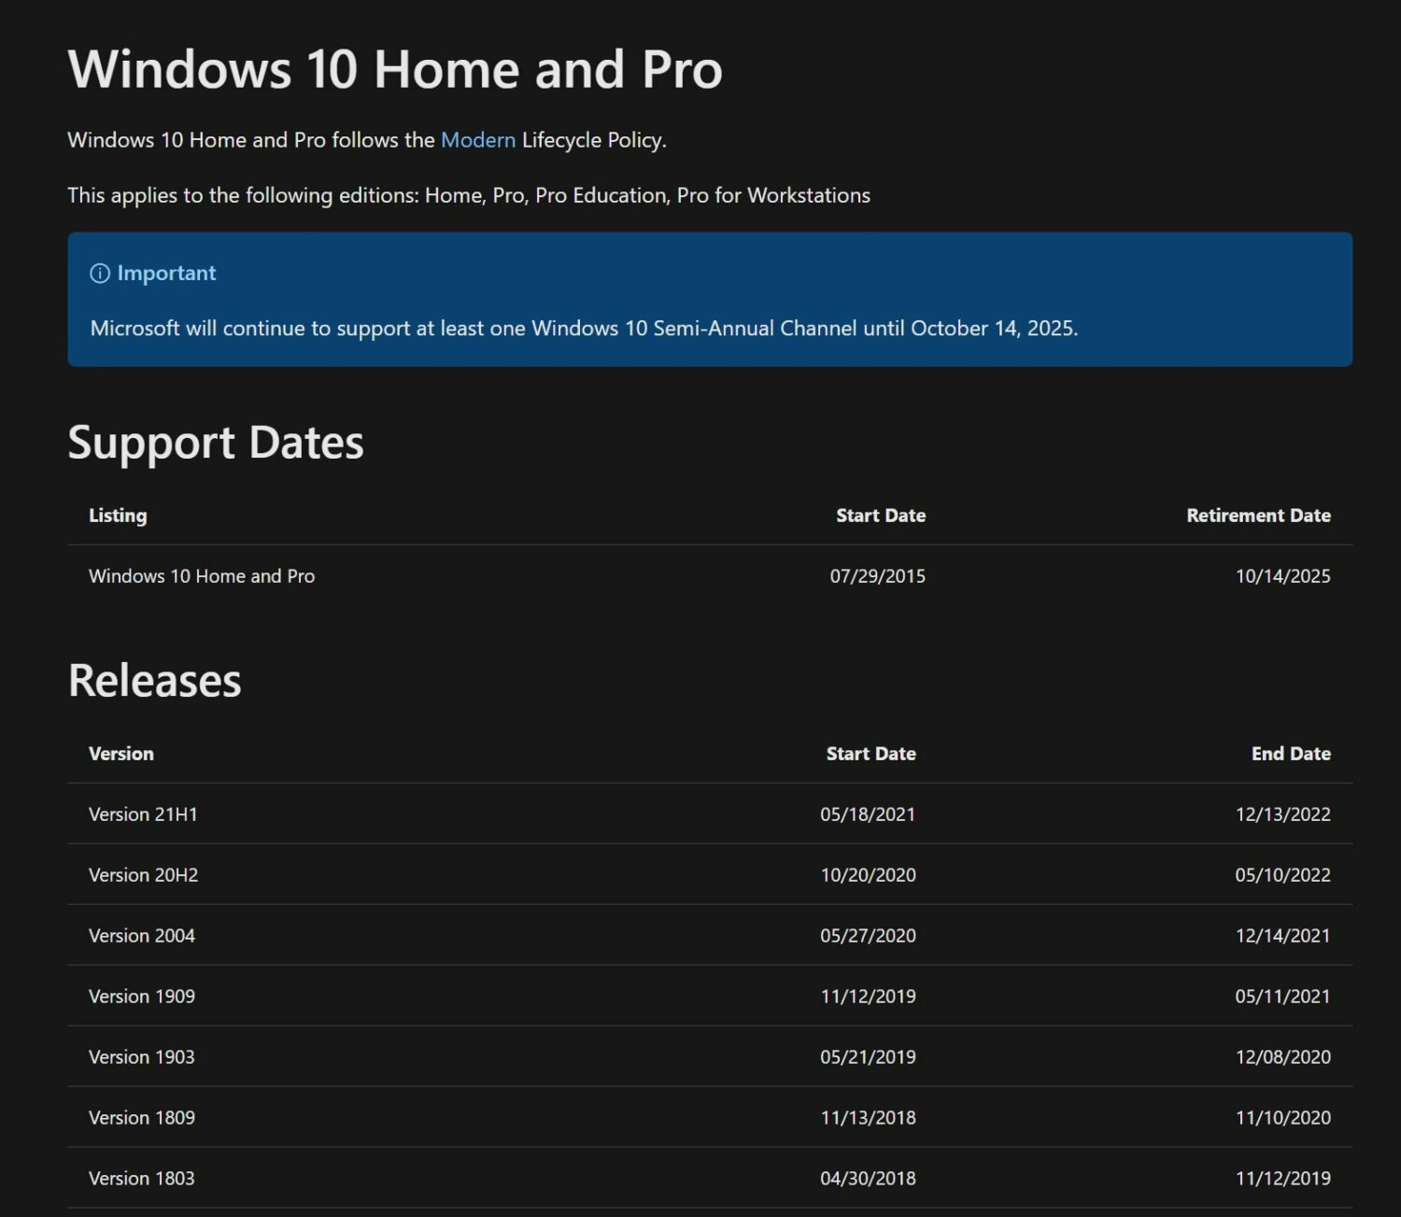Image resolution: width=1401 pixels, height=1217 pixels.
Task: Click the Semi-Annual Channel support notice text
Action: [x=584, y=329]
